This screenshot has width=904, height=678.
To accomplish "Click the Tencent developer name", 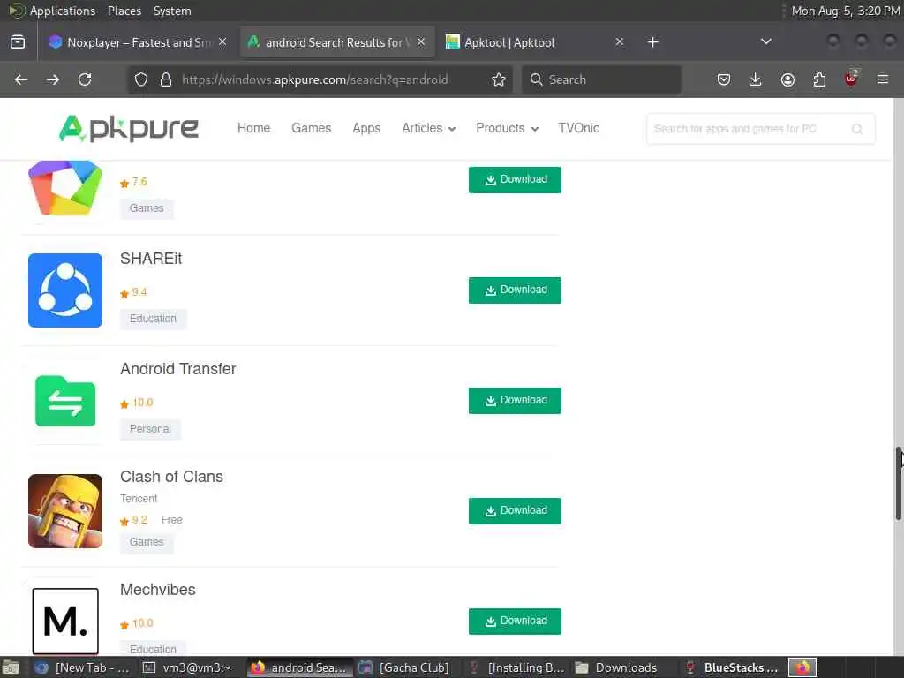I will [x=139, y=498].
